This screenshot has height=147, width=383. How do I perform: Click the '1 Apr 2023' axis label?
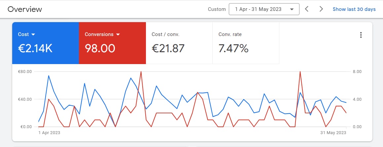49,133
